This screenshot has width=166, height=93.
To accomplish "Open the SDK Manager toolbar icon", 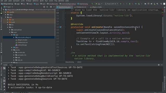I will coord(157,4).
